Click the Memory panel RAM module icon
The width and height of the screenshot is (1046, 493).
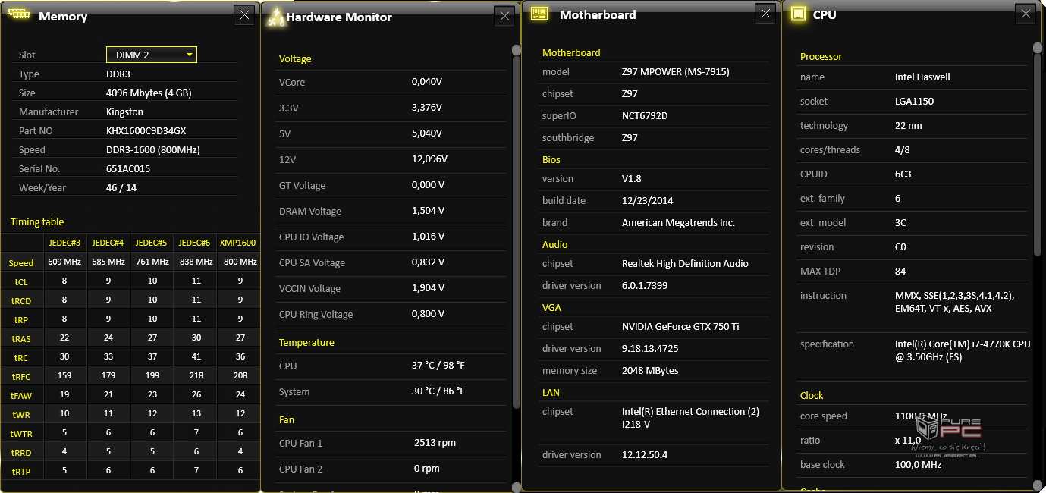coord(19,15)
